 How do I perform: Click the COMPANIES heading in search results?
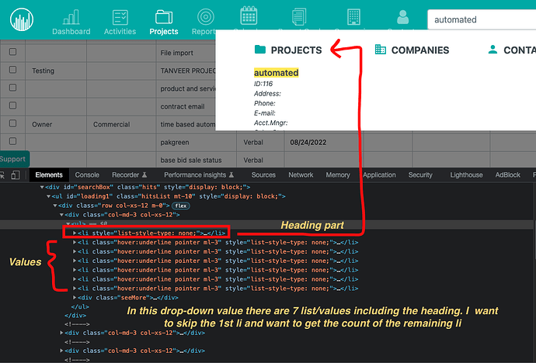(420, 50)
